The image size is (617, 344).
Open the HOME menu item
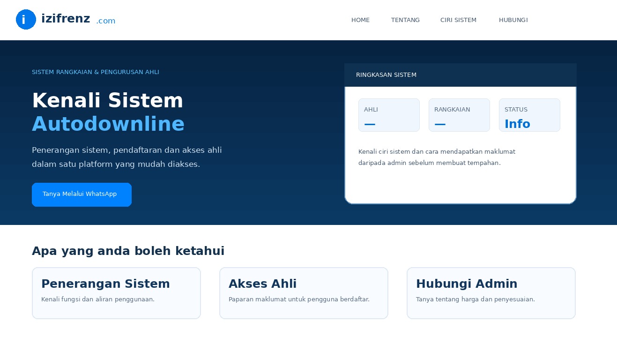coord(360,20)
